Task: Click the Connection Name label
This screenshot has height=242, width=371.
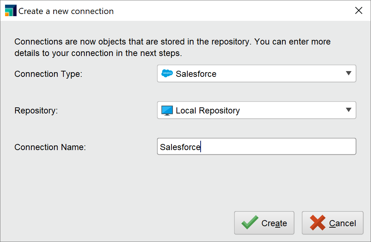Action: pos(51,147)
